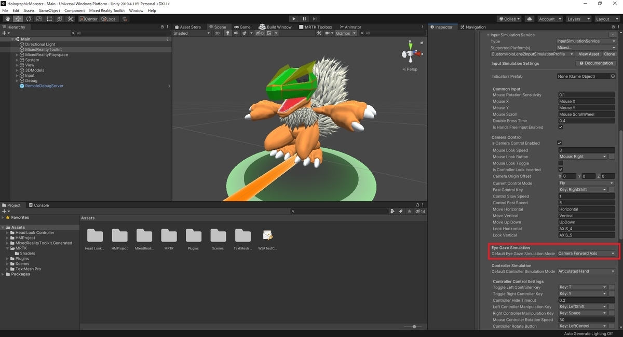Select the Rect transform tool

coord(49,19)
